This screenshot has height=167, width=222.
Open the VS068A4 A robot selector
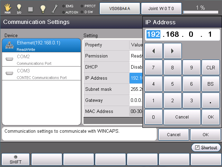pos(120,8)
